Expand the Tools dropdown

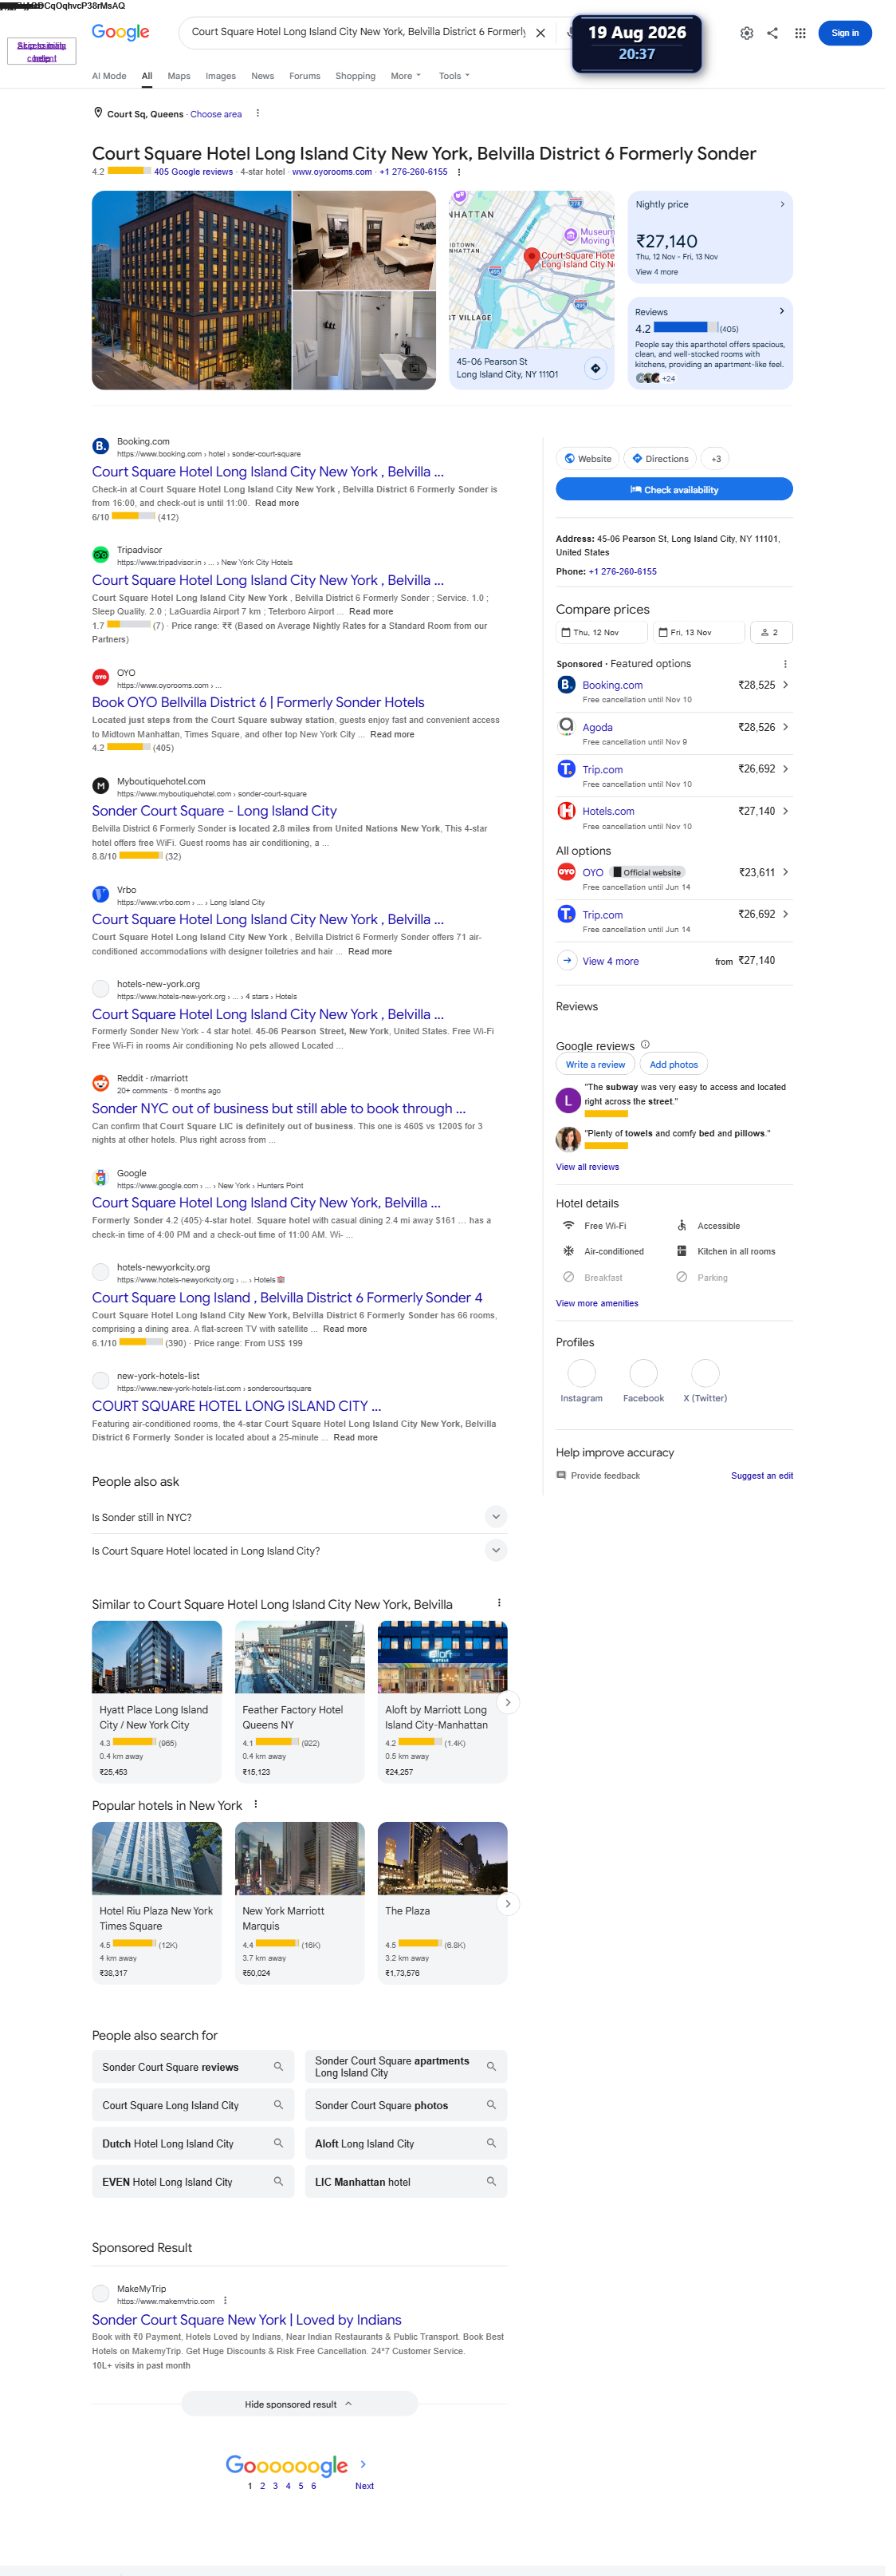(454, 76)
